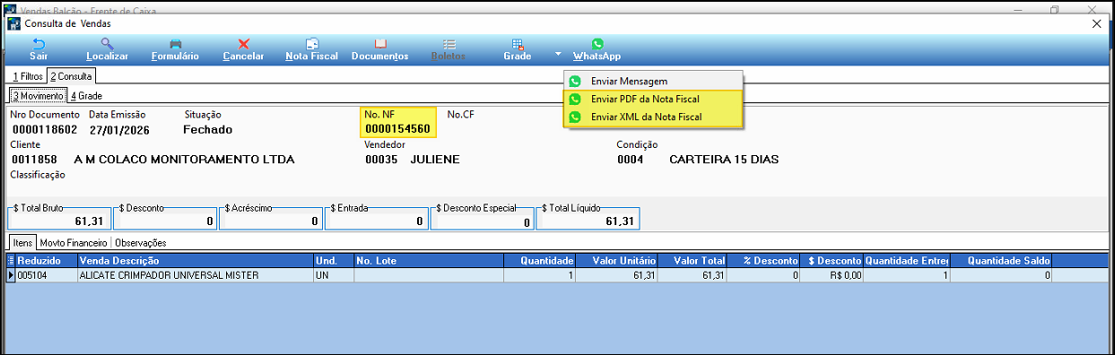
Task: Click client name A M COLACO MONITORAMENTO LTDA
Action: point(184,160)
